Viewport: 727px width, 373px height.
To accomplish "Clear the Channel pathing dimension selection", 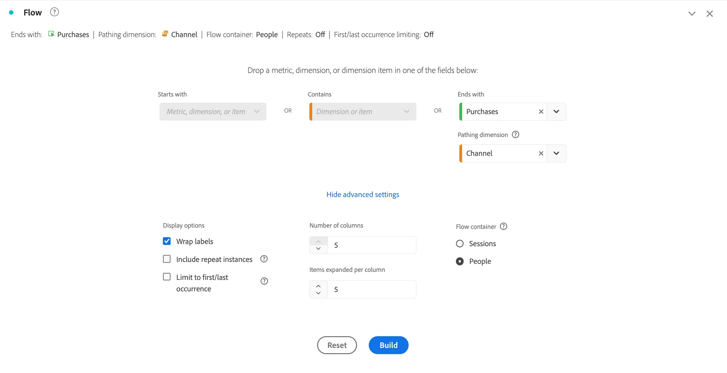I will [541, 153].
